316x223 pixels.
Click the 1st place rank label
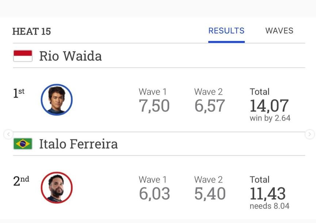click(19, 93)
